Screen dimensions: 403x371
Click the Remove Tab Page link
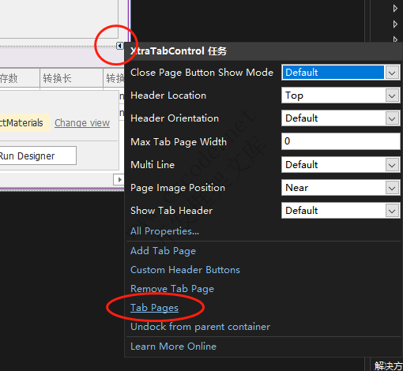pyautogui.click(x=172, y=289)
